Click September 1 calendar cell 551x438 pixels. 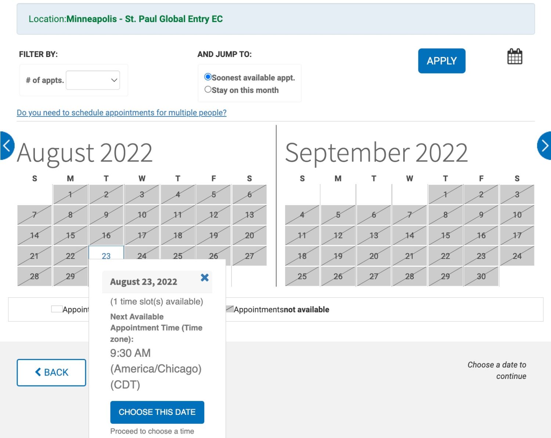coord(445,195)
